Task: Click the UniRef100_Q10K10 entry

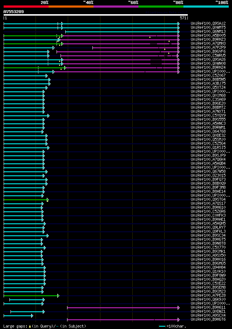Action: [208, 271]
